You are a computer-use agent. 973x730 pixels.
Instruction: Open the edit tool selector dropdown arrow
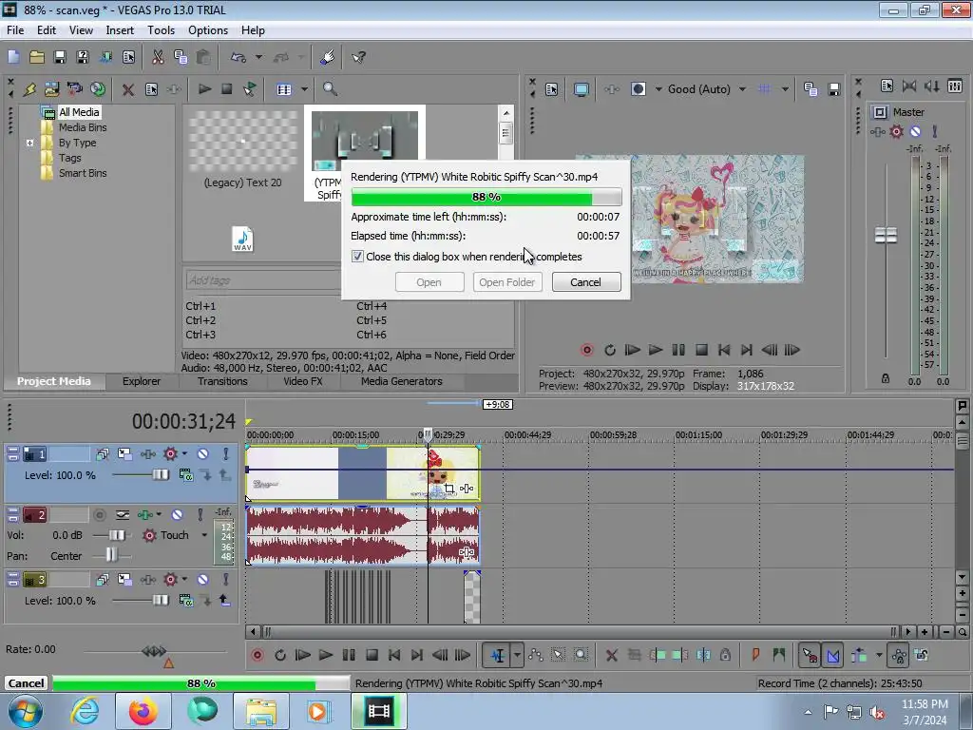pos(517,655)
